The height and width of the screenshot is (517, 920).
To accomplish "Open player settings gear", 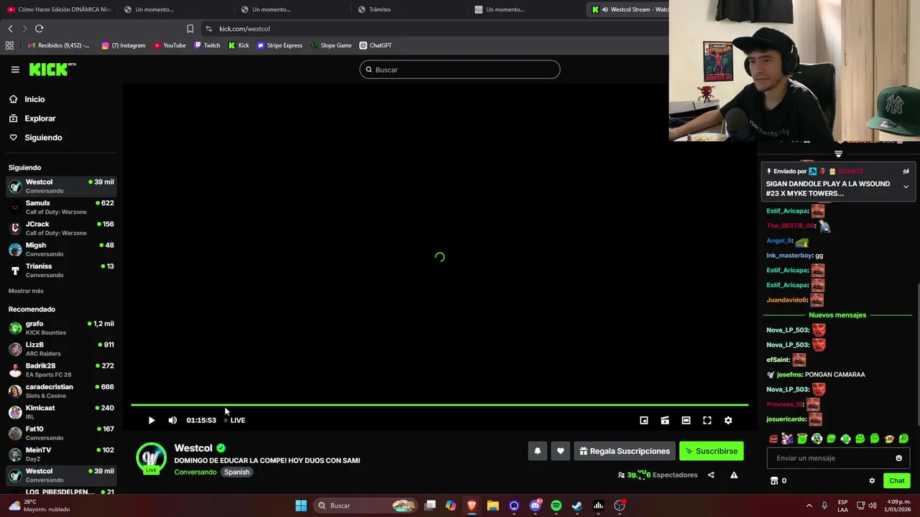I will click(728, 420).
